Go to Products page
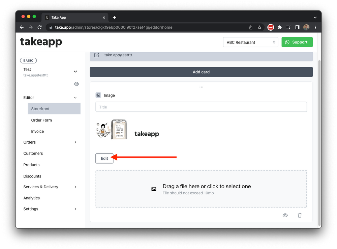The image size is (337, 249). pyautogui.click(x=31, y=165)
